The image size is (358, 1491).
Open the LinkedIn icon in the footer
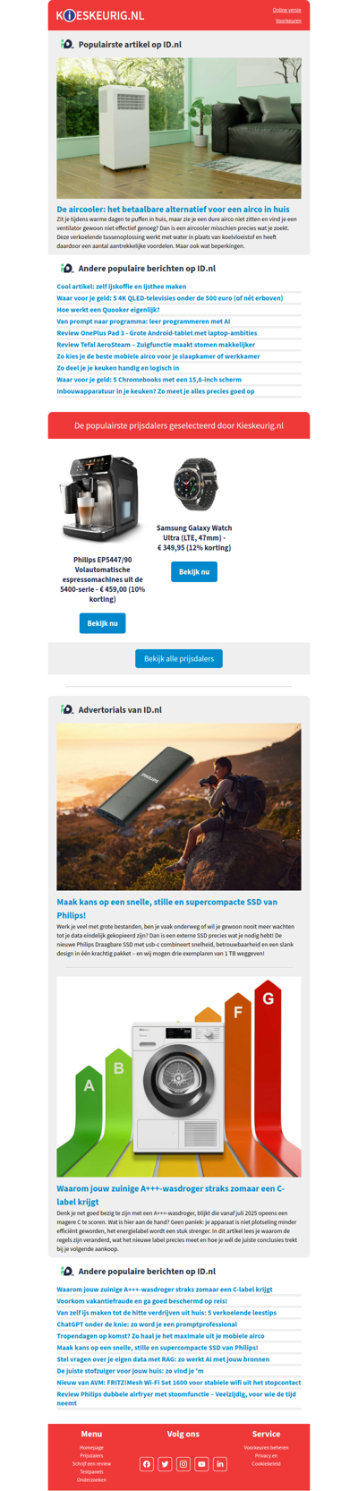pyautogui.click(x=220, y=1464)
